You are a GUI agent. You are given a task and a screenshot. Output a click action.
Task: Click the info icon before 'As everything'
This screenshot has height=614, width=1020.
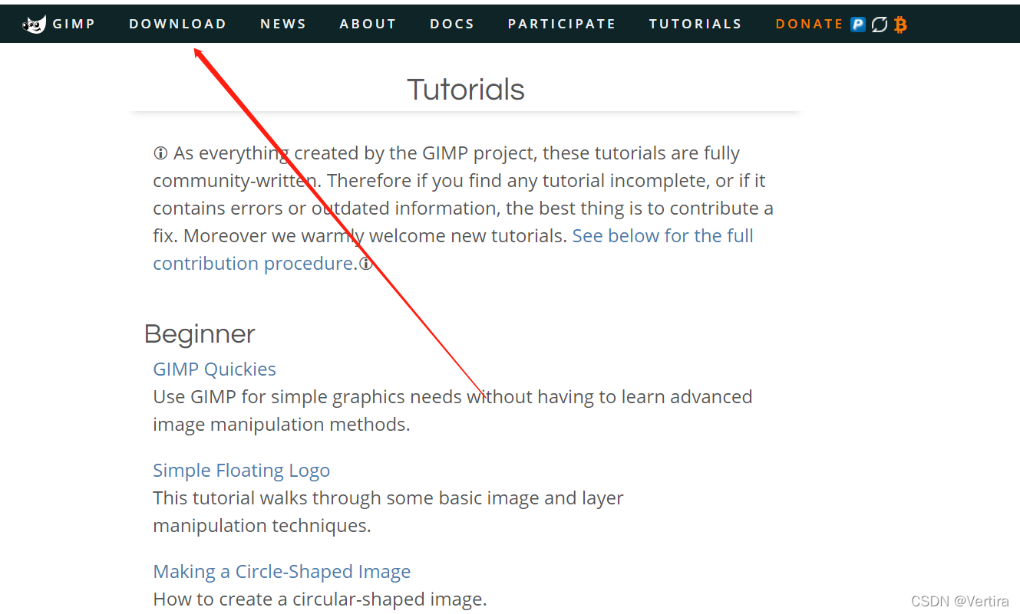click(160, 153)
